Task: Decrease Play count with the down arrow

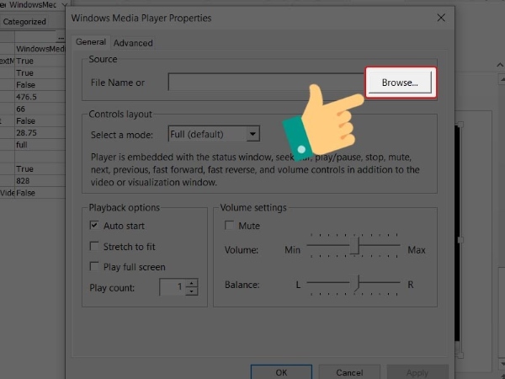Action: tap(192, 291)
